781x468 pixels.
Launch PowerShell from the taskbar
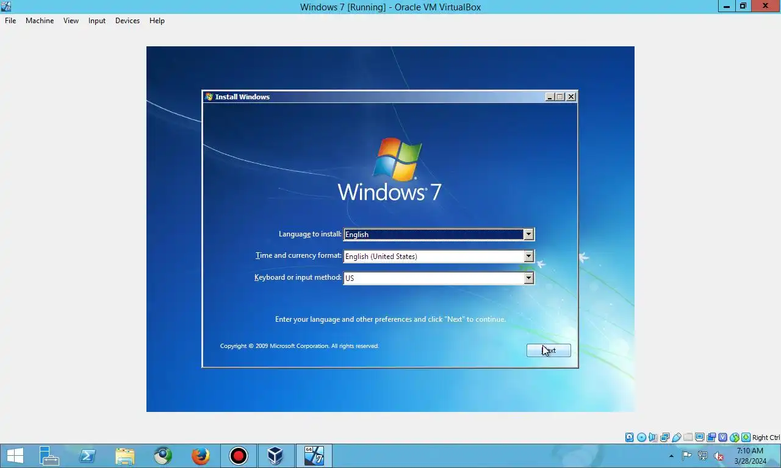[x=87, y=456]
